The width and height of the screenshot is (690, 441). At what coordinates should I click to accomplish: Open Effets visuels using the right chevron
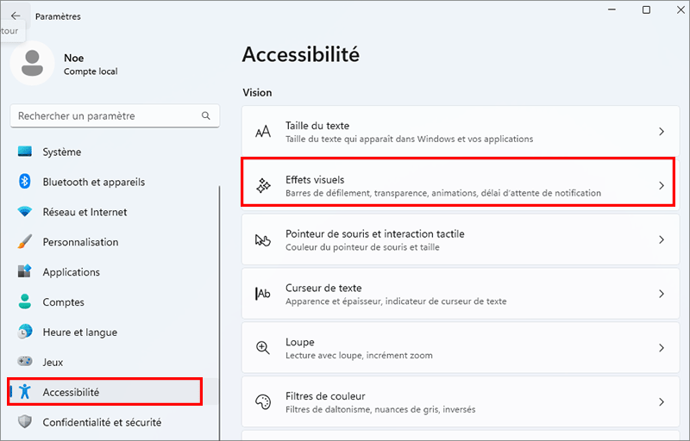pyautogui.click(x=662, y=185)
